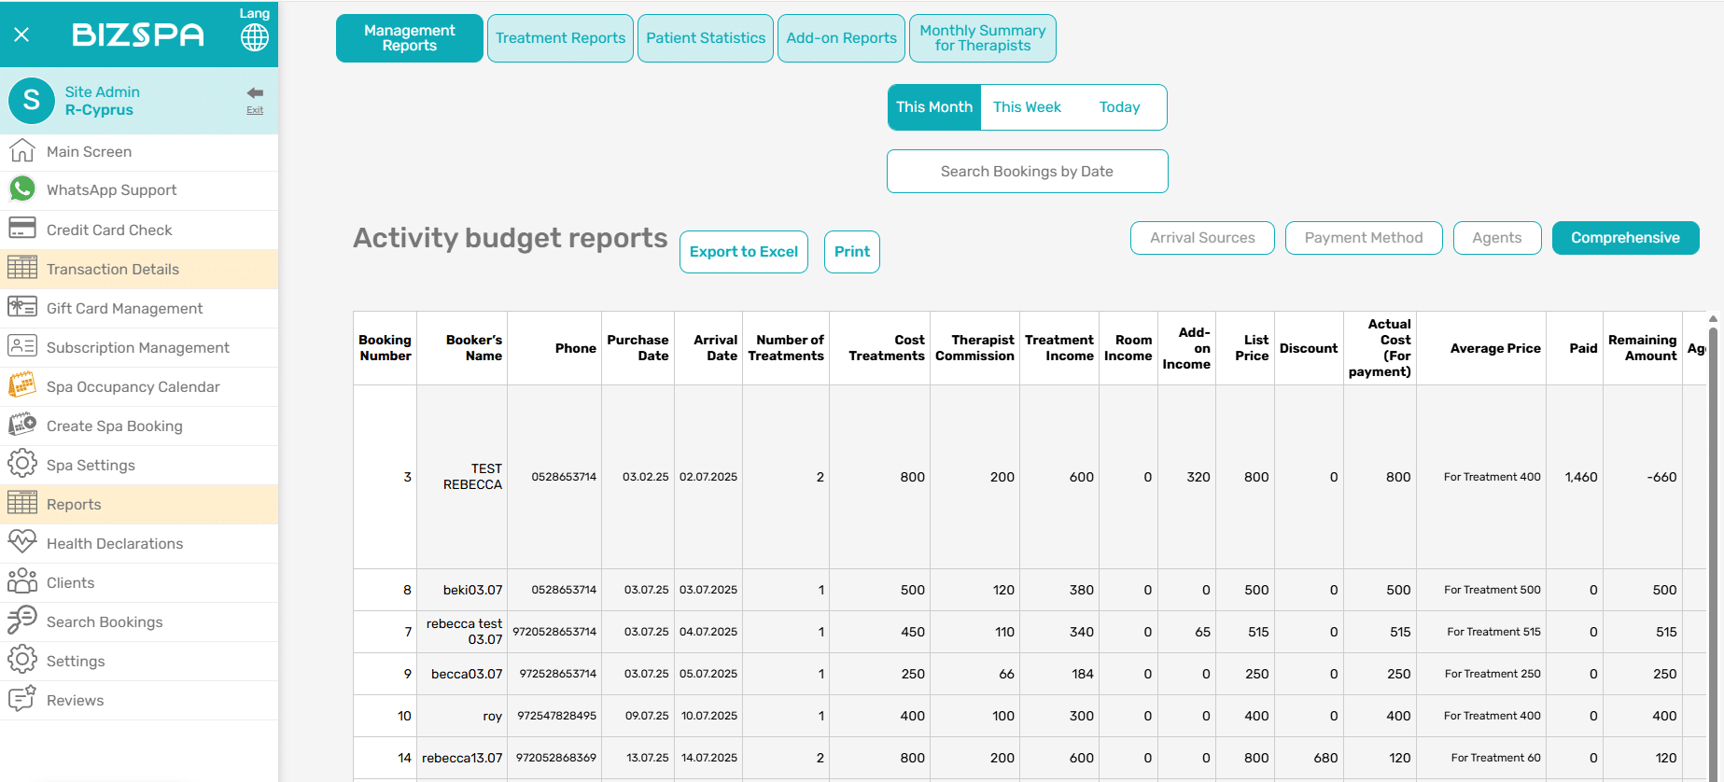This screenshot has height=782, width=1724.
Task: Open WhatsApp Support icon
Action: coord(22,189)
